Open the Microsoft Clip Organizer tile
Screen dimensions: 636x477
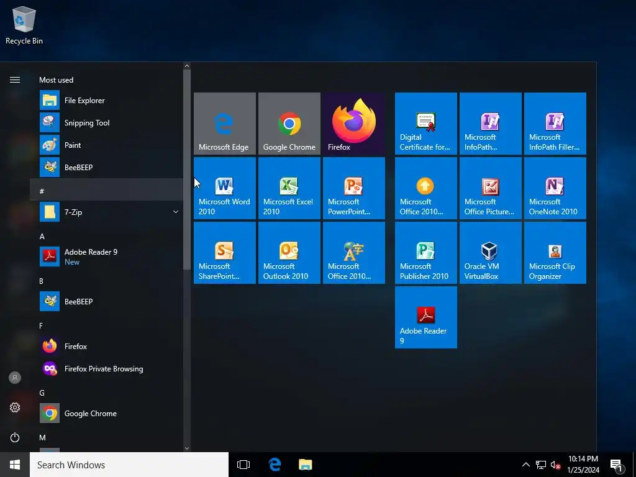[x=555, y=252]
